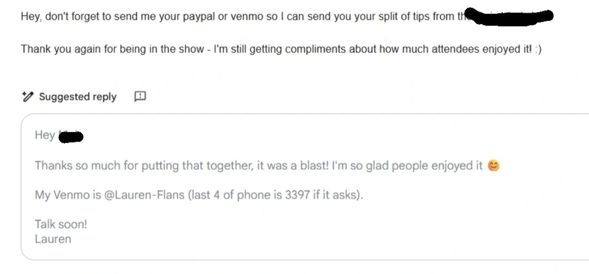Open the suggested reply feedback icon
This screenshot has width=589, height=274.
(140, 96)
